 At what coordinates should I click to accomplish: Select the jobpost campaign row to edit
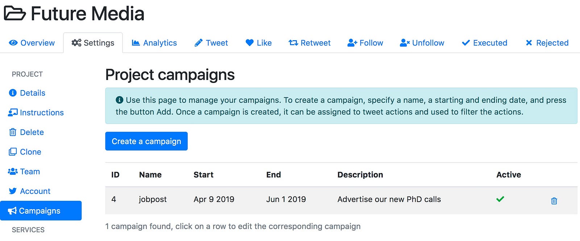(341, 200)
